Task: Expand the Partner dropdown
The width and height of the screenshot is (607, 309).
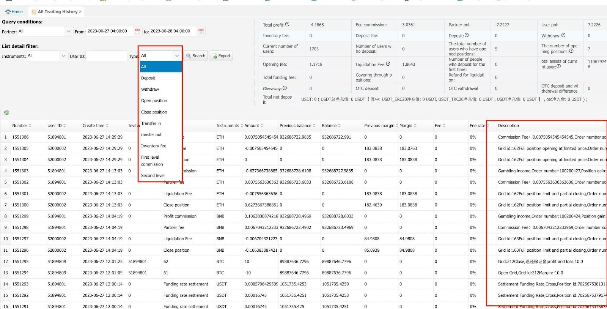Action: pyautogui.click(x=69, y=32)
